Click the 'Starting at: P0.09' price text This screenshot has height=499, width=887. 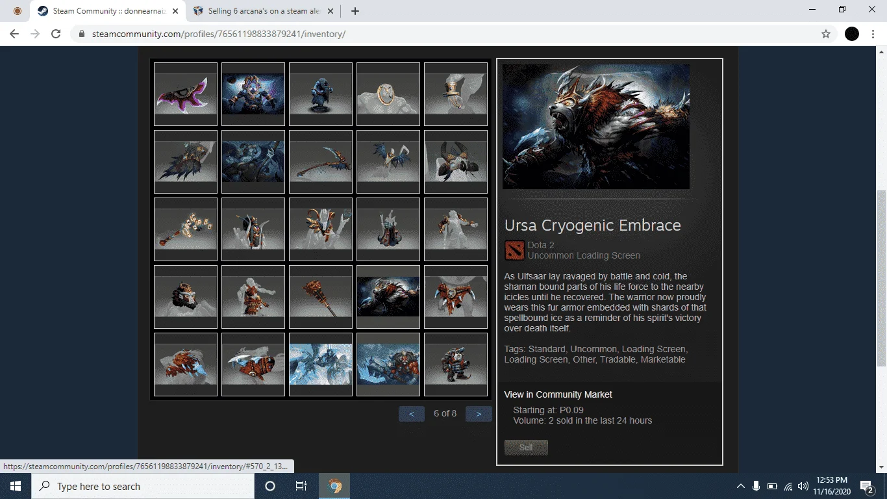pos(548,410)
